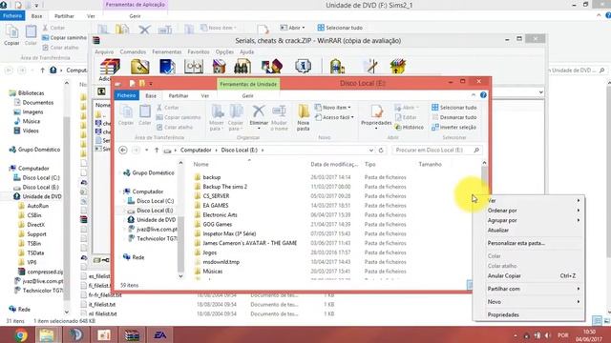Viewport: 611px width, 343px height.
Task: Open the WinRAR taskbar icon
Action: point(132,334)
